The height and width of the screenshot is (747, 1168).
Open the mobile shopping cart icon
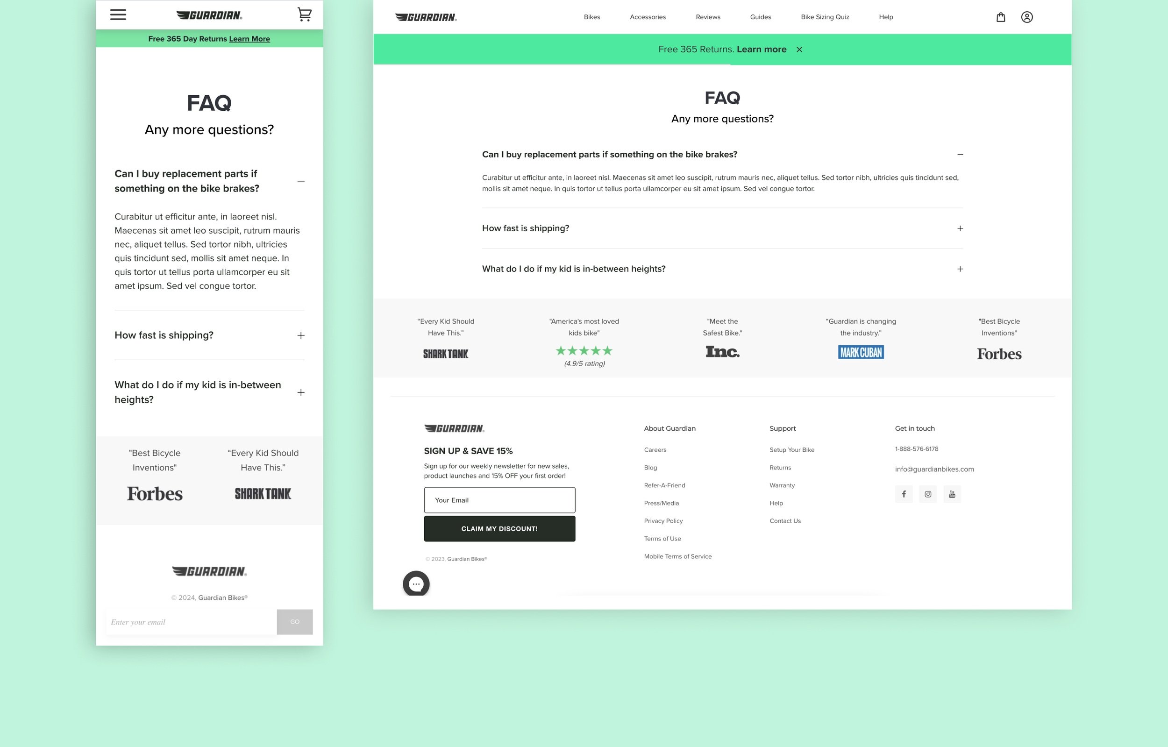click(x=304, y=14)
